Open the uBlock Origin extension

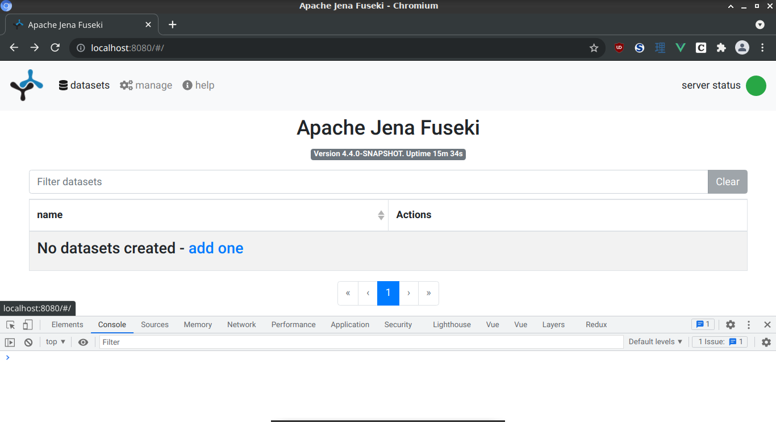(x=619, y=48)
